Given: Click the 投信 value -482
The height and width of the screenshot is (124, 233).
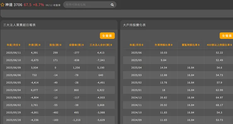Looking at the screenshot, I should pos(55,112).
